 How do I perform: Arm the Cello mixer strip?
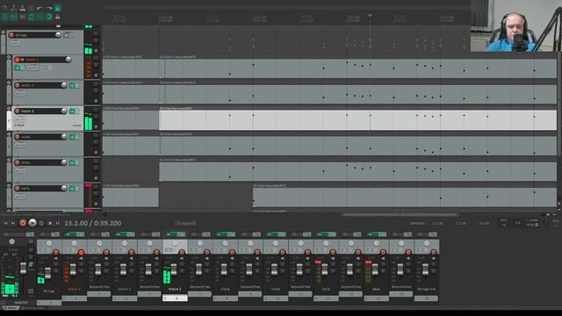coord(333,253)
